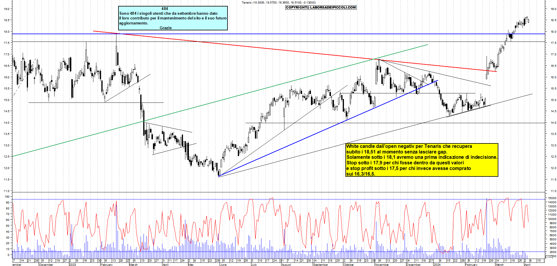Click the 11.0 label on the left price axis
This screenshot has height=266, width=557.
6,191
